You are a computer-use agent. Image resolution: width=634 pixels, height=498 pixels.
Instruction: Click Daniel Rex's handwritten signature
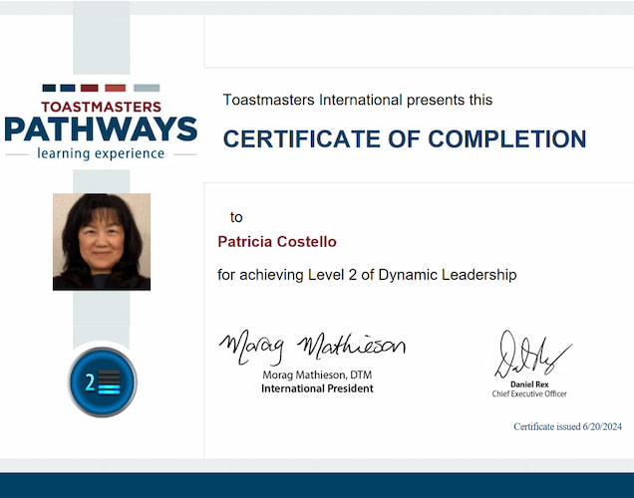pyautogui.click(x=533, y=354)
